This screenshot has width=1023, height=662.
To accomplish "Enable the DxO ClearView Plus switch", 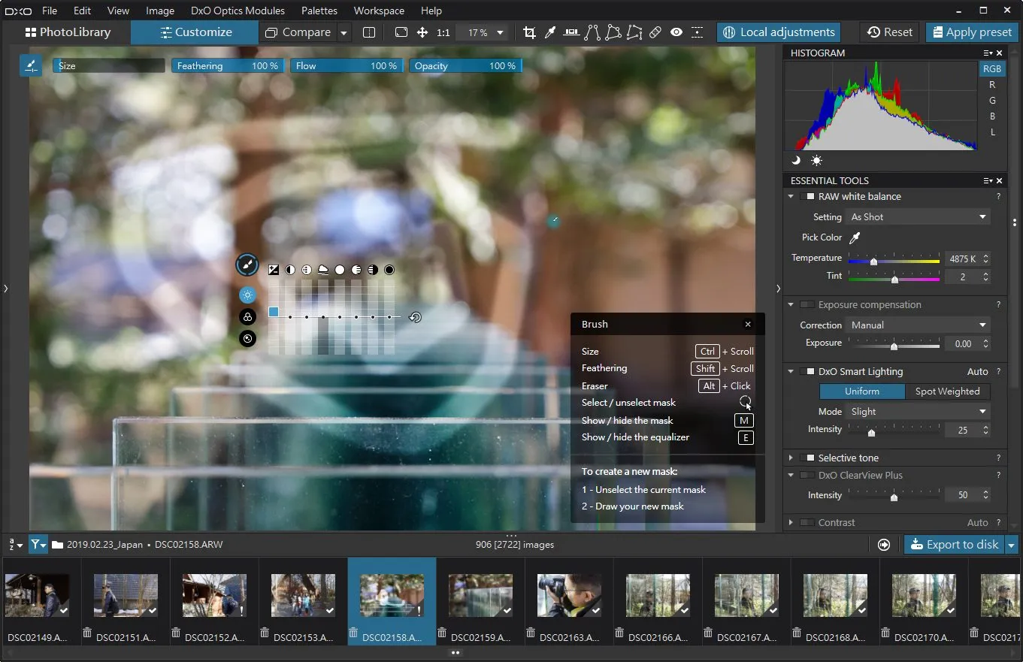I will (x=807, y=476).
